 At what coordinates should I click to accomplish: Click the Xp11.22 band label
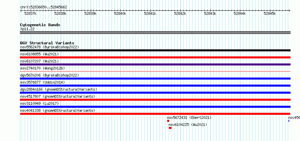[27, 29]
